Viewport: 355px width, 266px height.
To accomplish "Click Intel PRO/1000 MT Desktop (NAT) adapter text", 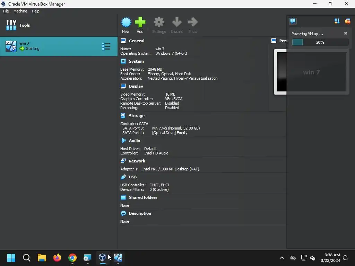I will pos(171,169).
